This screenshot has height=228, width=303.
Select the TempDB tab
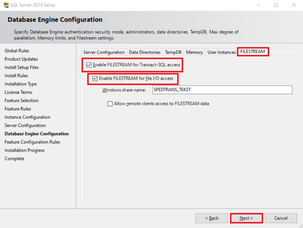(173, 52)
